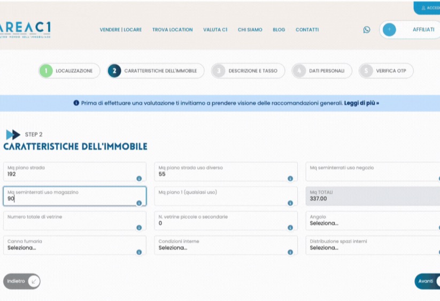Go to Verifica OTP step
440x301 pixels.
point(386,71)
